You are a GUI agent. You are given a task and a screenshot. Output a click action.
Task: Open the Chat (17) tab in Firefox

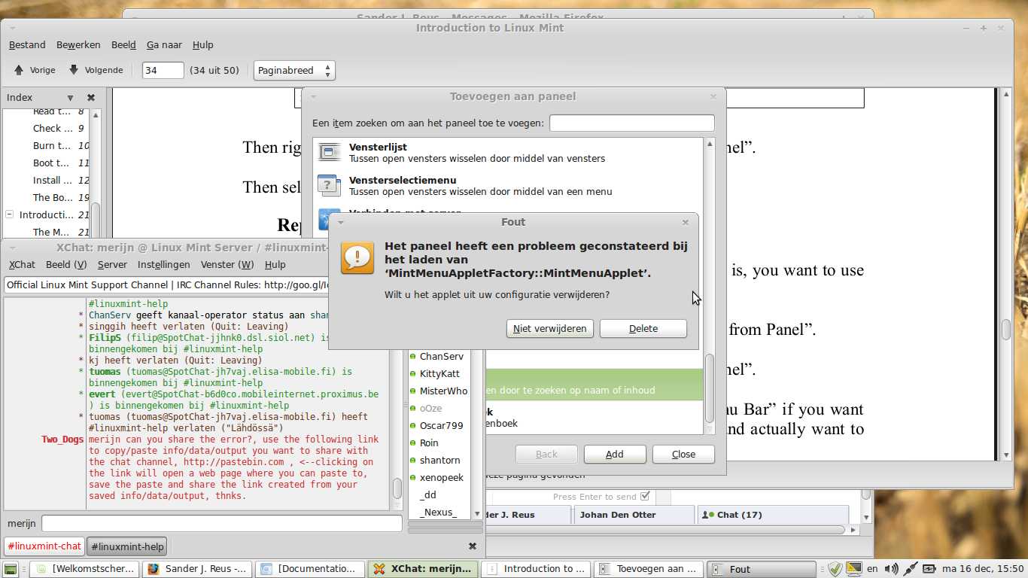pyautogui.click(x=773, y=515)
